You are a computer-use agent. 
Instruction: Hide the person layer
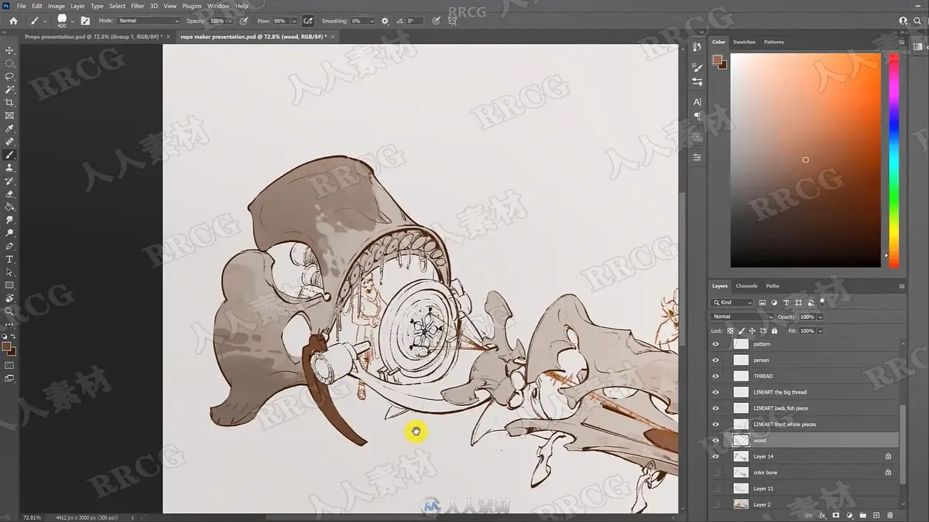[x=715, y=360]
